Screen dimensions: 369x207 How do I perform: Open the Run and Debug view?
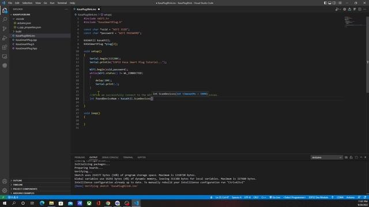pyautogui.click(x=5, y=38)
